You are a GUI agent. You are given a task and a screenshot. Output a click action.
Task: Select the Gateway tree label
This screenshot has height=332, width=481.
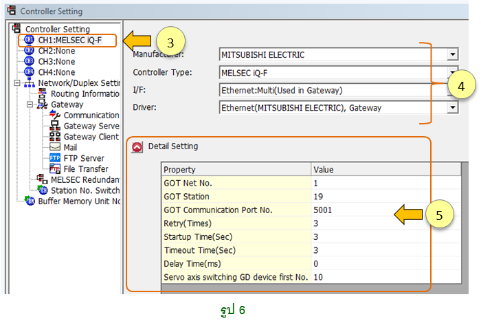click(67, 104)
